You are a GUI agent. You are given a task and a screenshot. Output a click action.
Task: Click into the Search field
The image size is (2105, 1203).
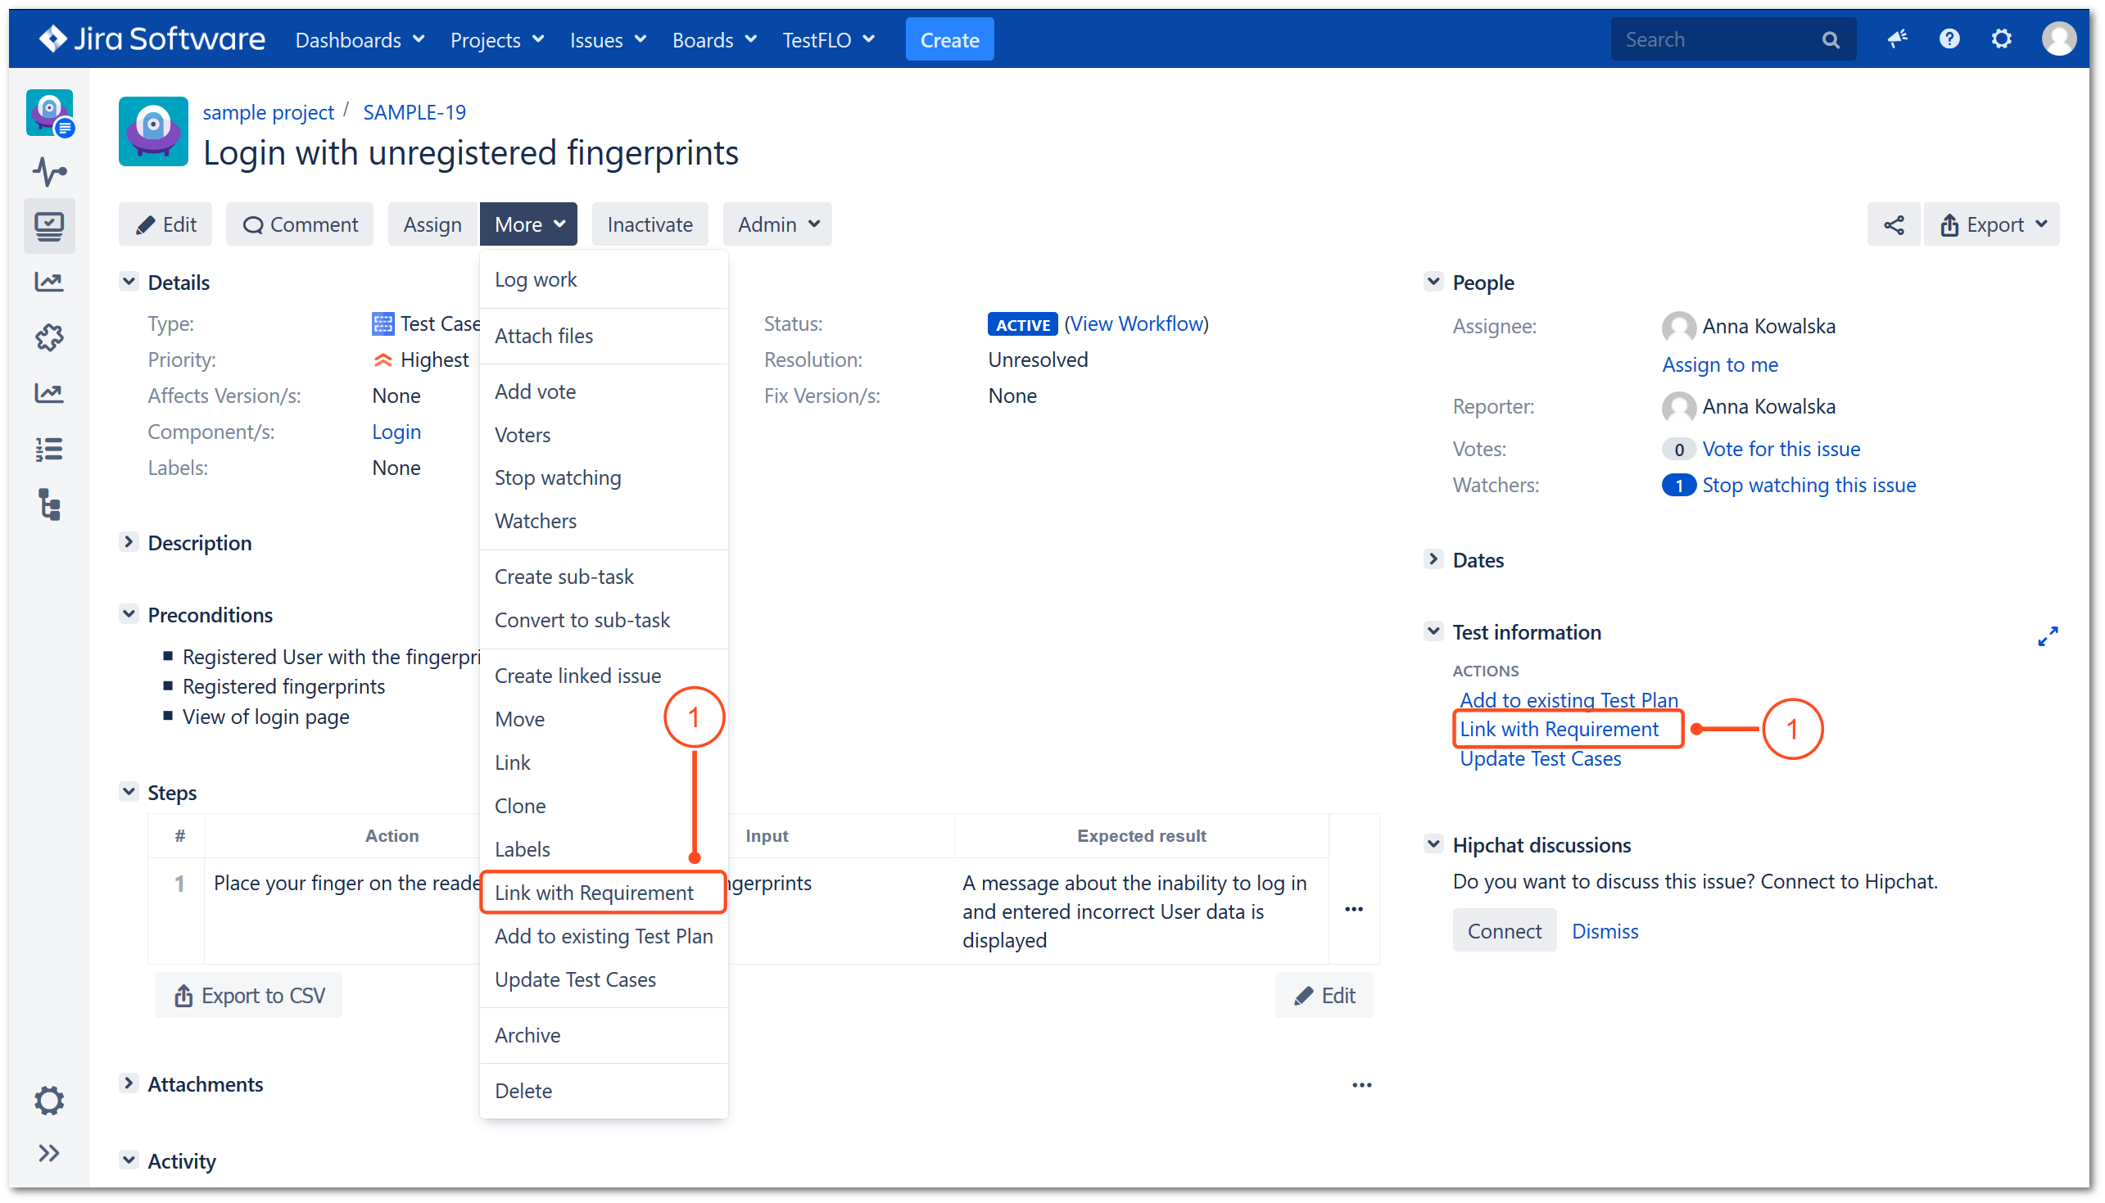(1732, 39)
